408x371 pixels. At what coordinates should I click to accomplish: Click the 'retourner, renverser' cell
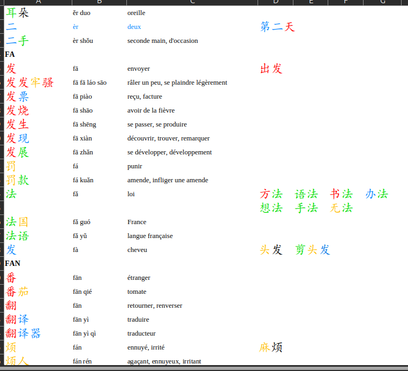155,306
